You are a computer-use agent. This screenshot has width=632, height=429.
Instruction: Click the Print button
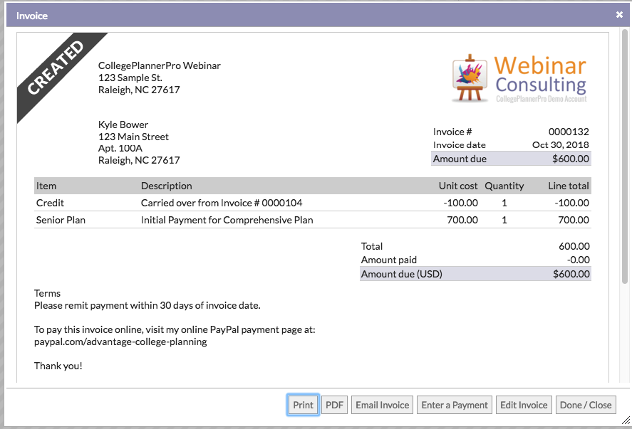click(303, 405)
